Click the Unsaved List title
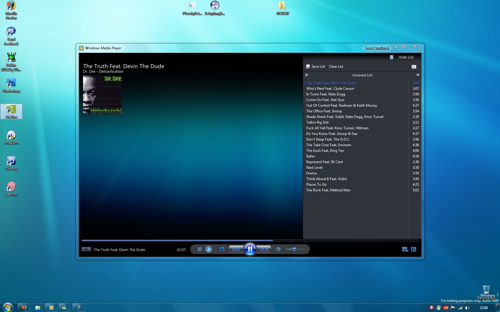Viewport: 500px width, 312px height. [362, 75]
